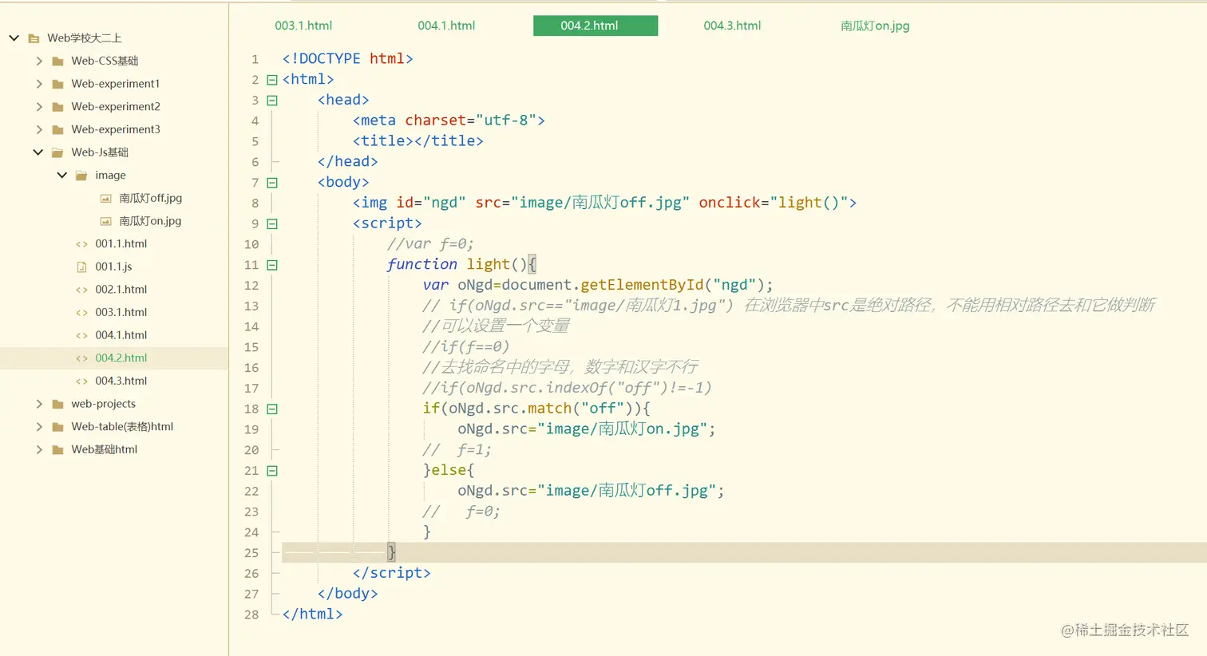Open 南瓜灯on.jpg in the file tree

tap(150, 221)
